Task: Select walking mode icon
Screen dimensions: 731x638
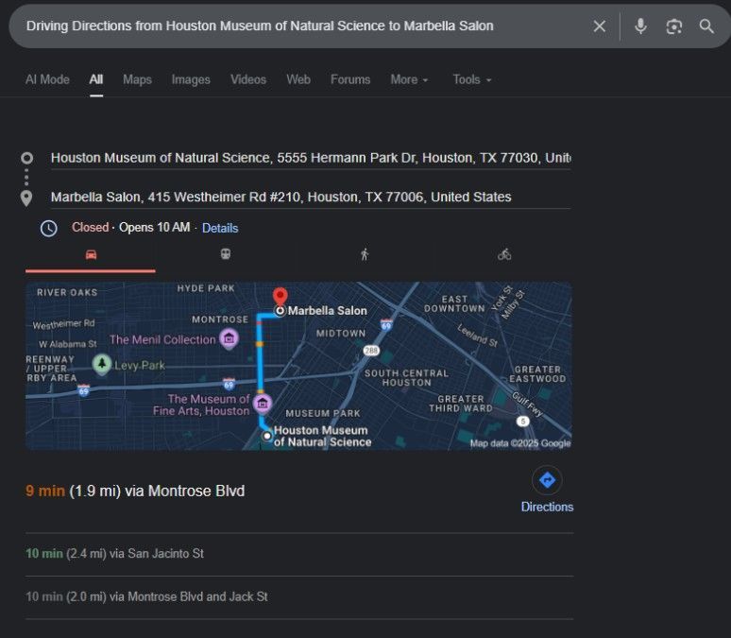Action: (365, 254)
